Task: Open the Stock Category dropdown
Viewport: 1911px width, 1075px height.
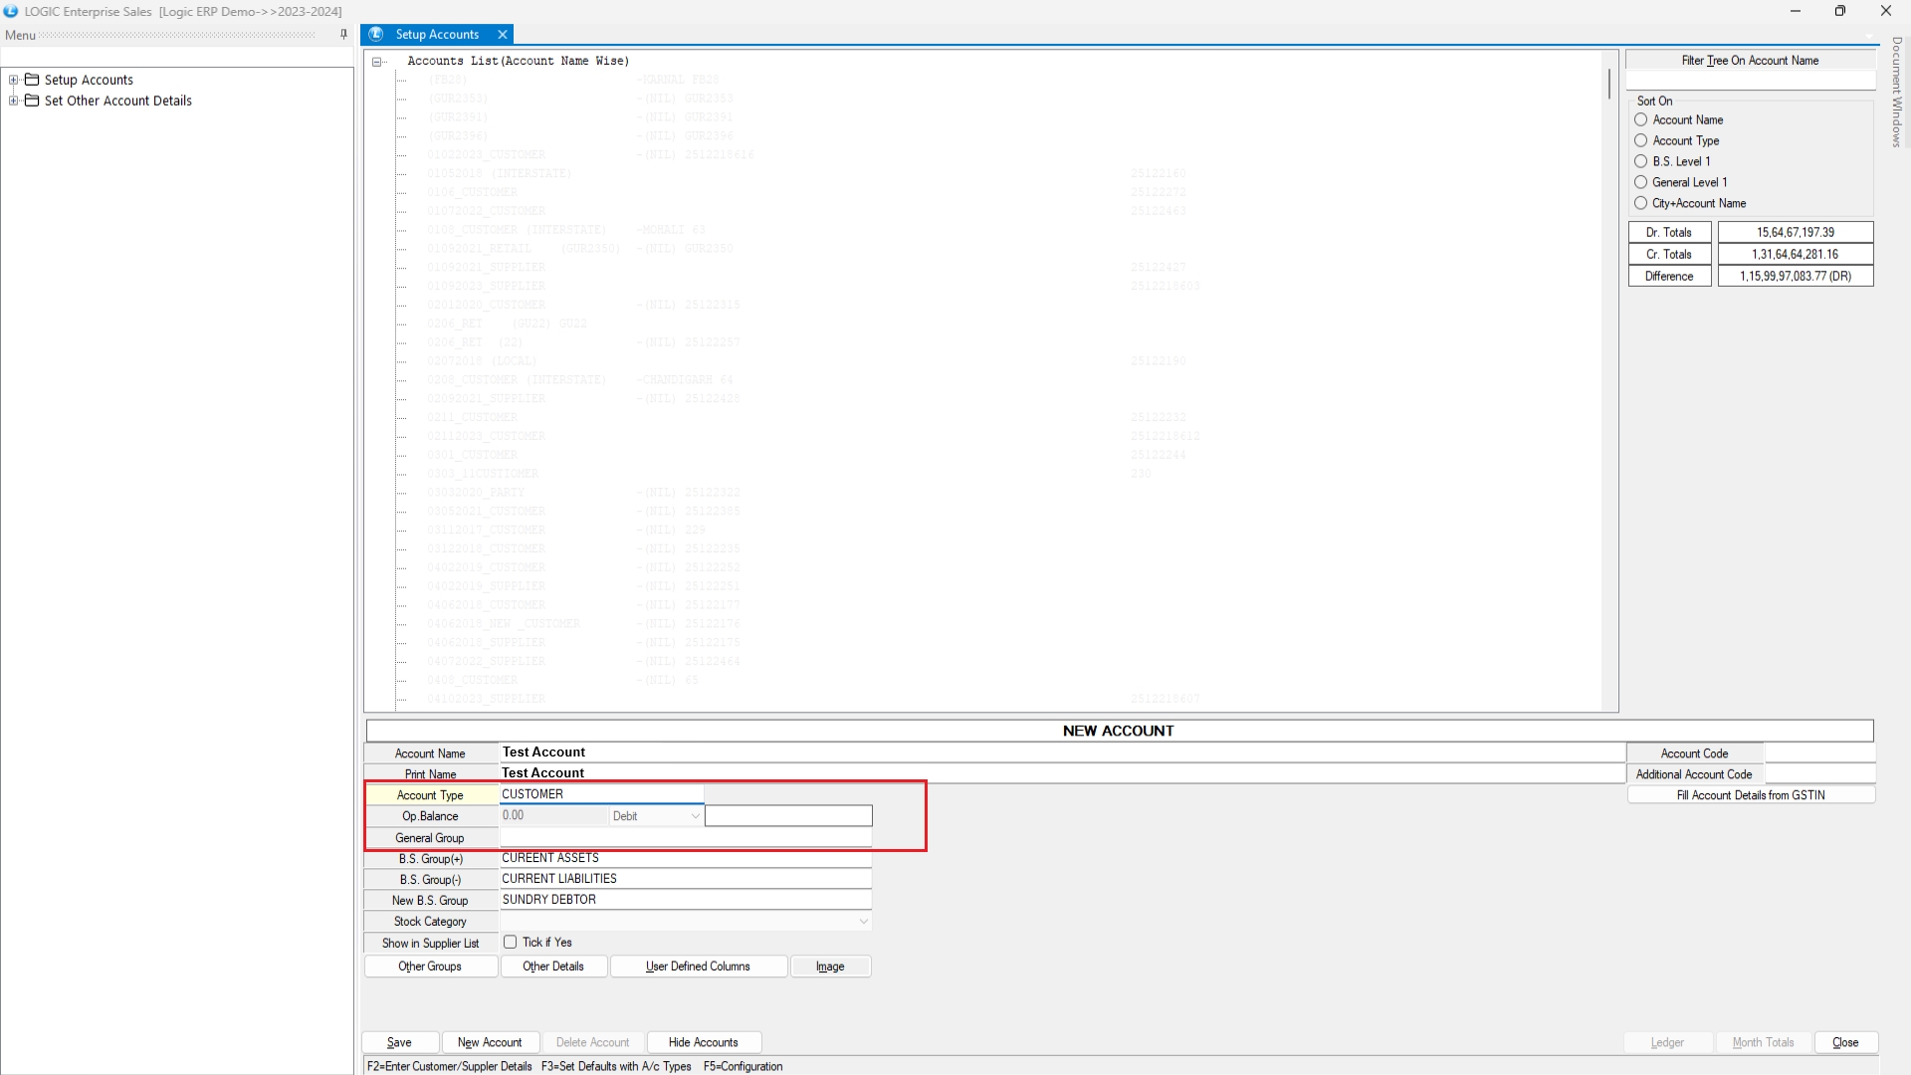Action: 863,922
